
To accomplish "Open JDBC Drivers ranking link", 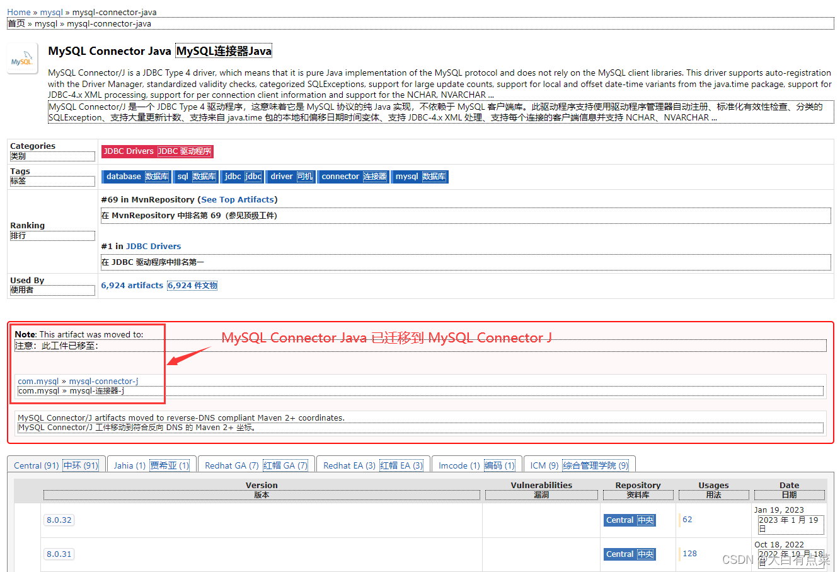I will [153, 246].
